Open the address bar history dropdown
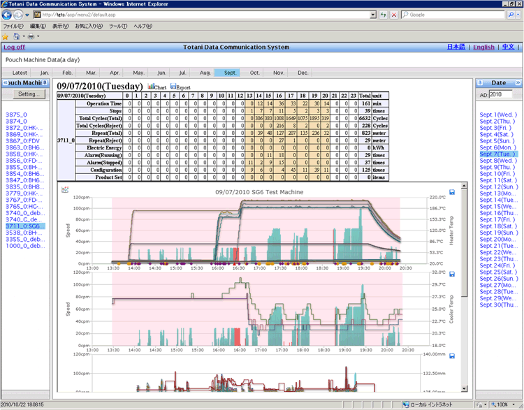 [373, 15]
